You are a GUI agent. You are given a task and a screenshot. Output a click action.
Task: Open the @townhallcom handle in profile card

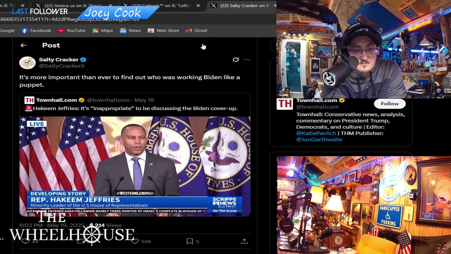[x=317, y=107]
